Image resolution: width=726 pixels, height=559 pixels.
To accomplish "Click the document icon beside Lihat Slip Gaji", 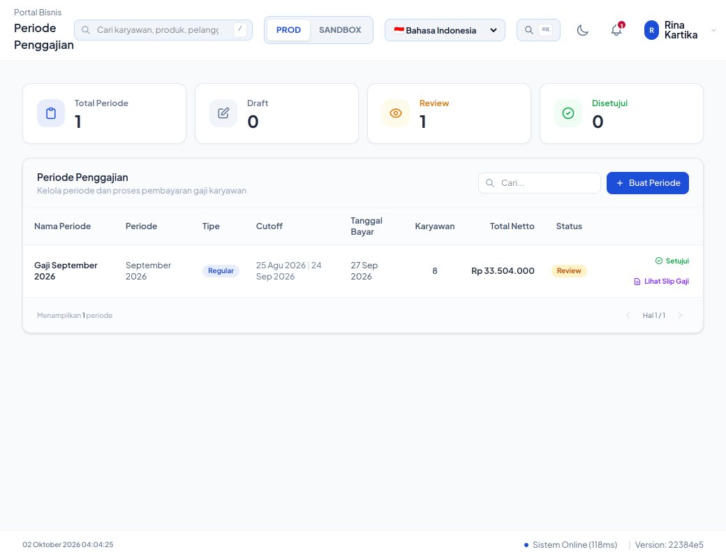I will [x=637, y=282].
